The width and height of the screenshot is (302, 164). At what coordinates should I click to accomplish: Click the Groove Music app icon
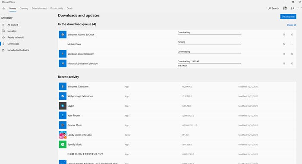click(x=63, y=125)
